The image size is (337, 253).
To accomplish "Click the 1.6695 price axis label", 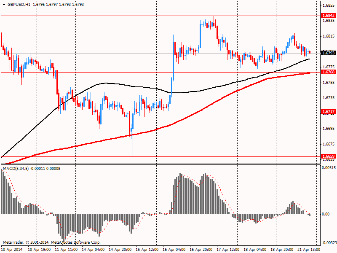I will [x=329, y=129].
